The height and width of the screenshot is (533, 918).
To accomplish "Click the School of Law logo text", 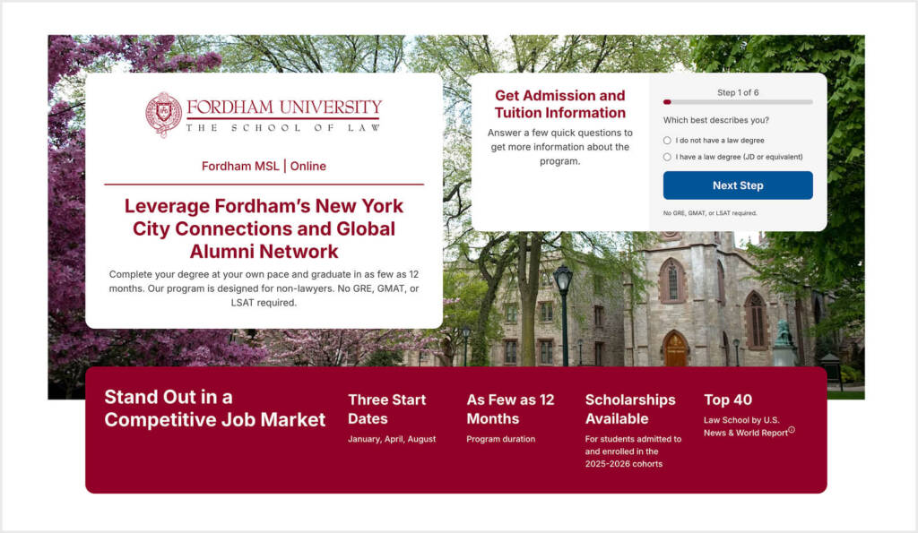I will [283, 127].
